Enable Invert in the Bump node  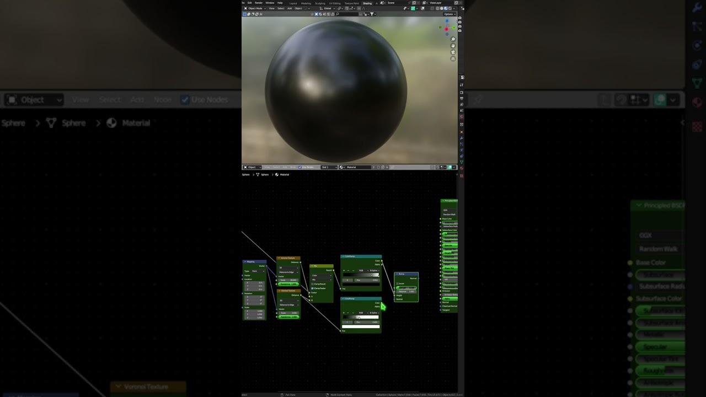click(397, 283)
